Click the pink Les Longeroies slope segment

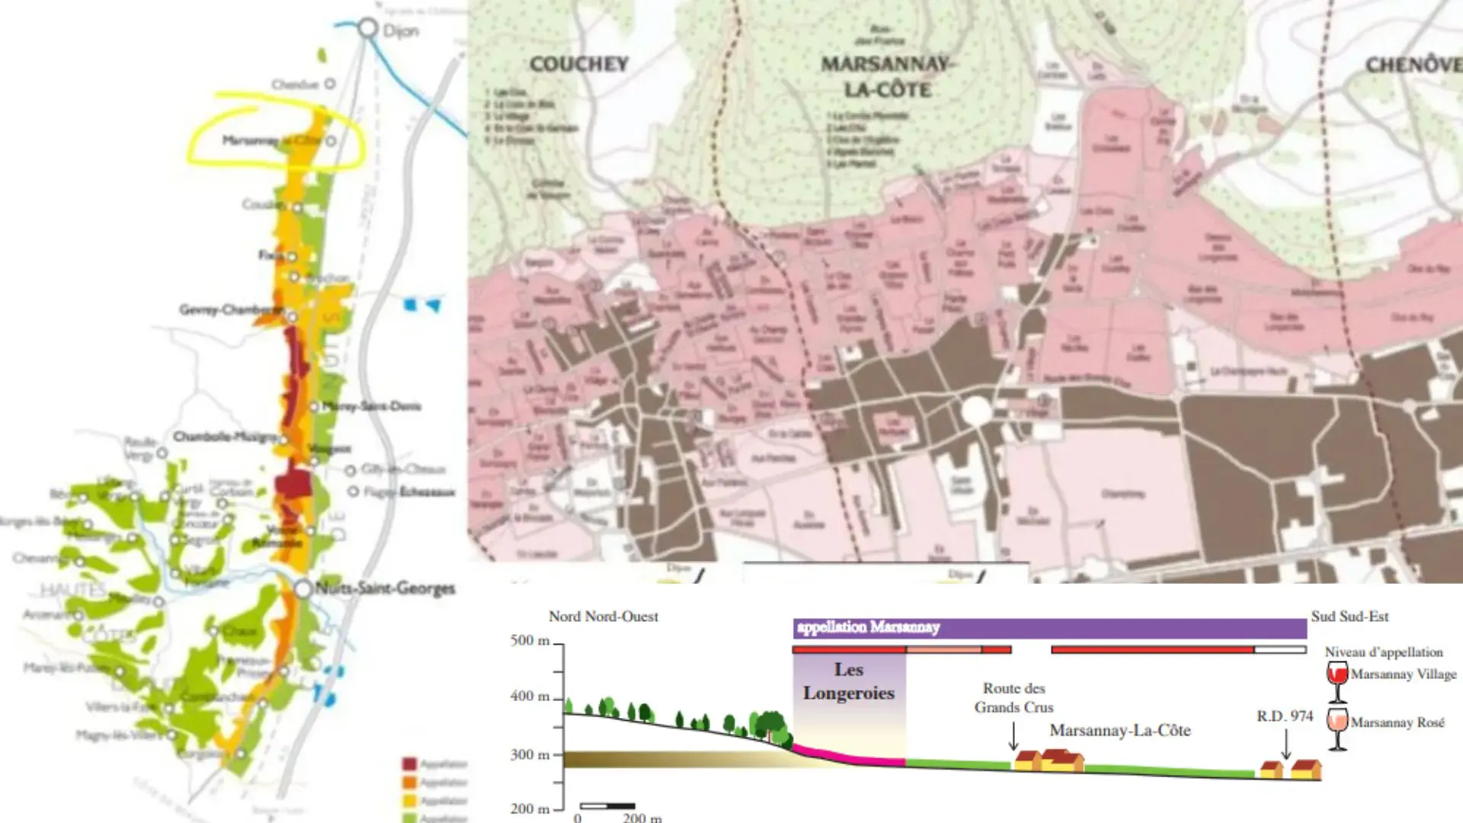[x=850, y=756]
